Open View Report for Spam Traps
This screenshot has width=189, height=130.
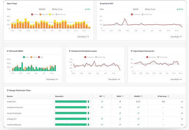point(83,37)
